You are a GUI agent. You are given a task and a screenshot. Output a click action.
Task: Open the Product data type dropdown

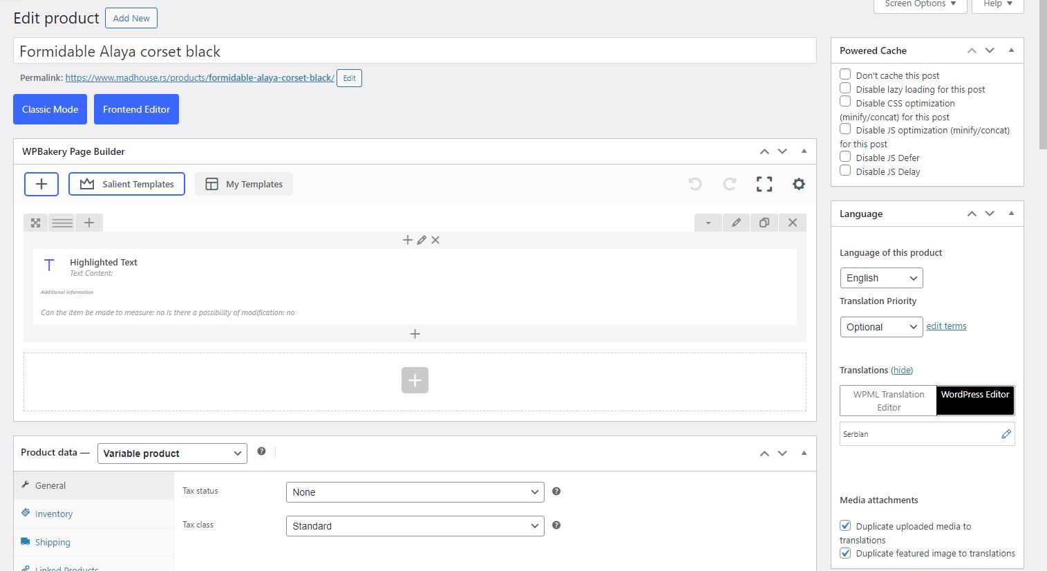(x=172, y=453)
